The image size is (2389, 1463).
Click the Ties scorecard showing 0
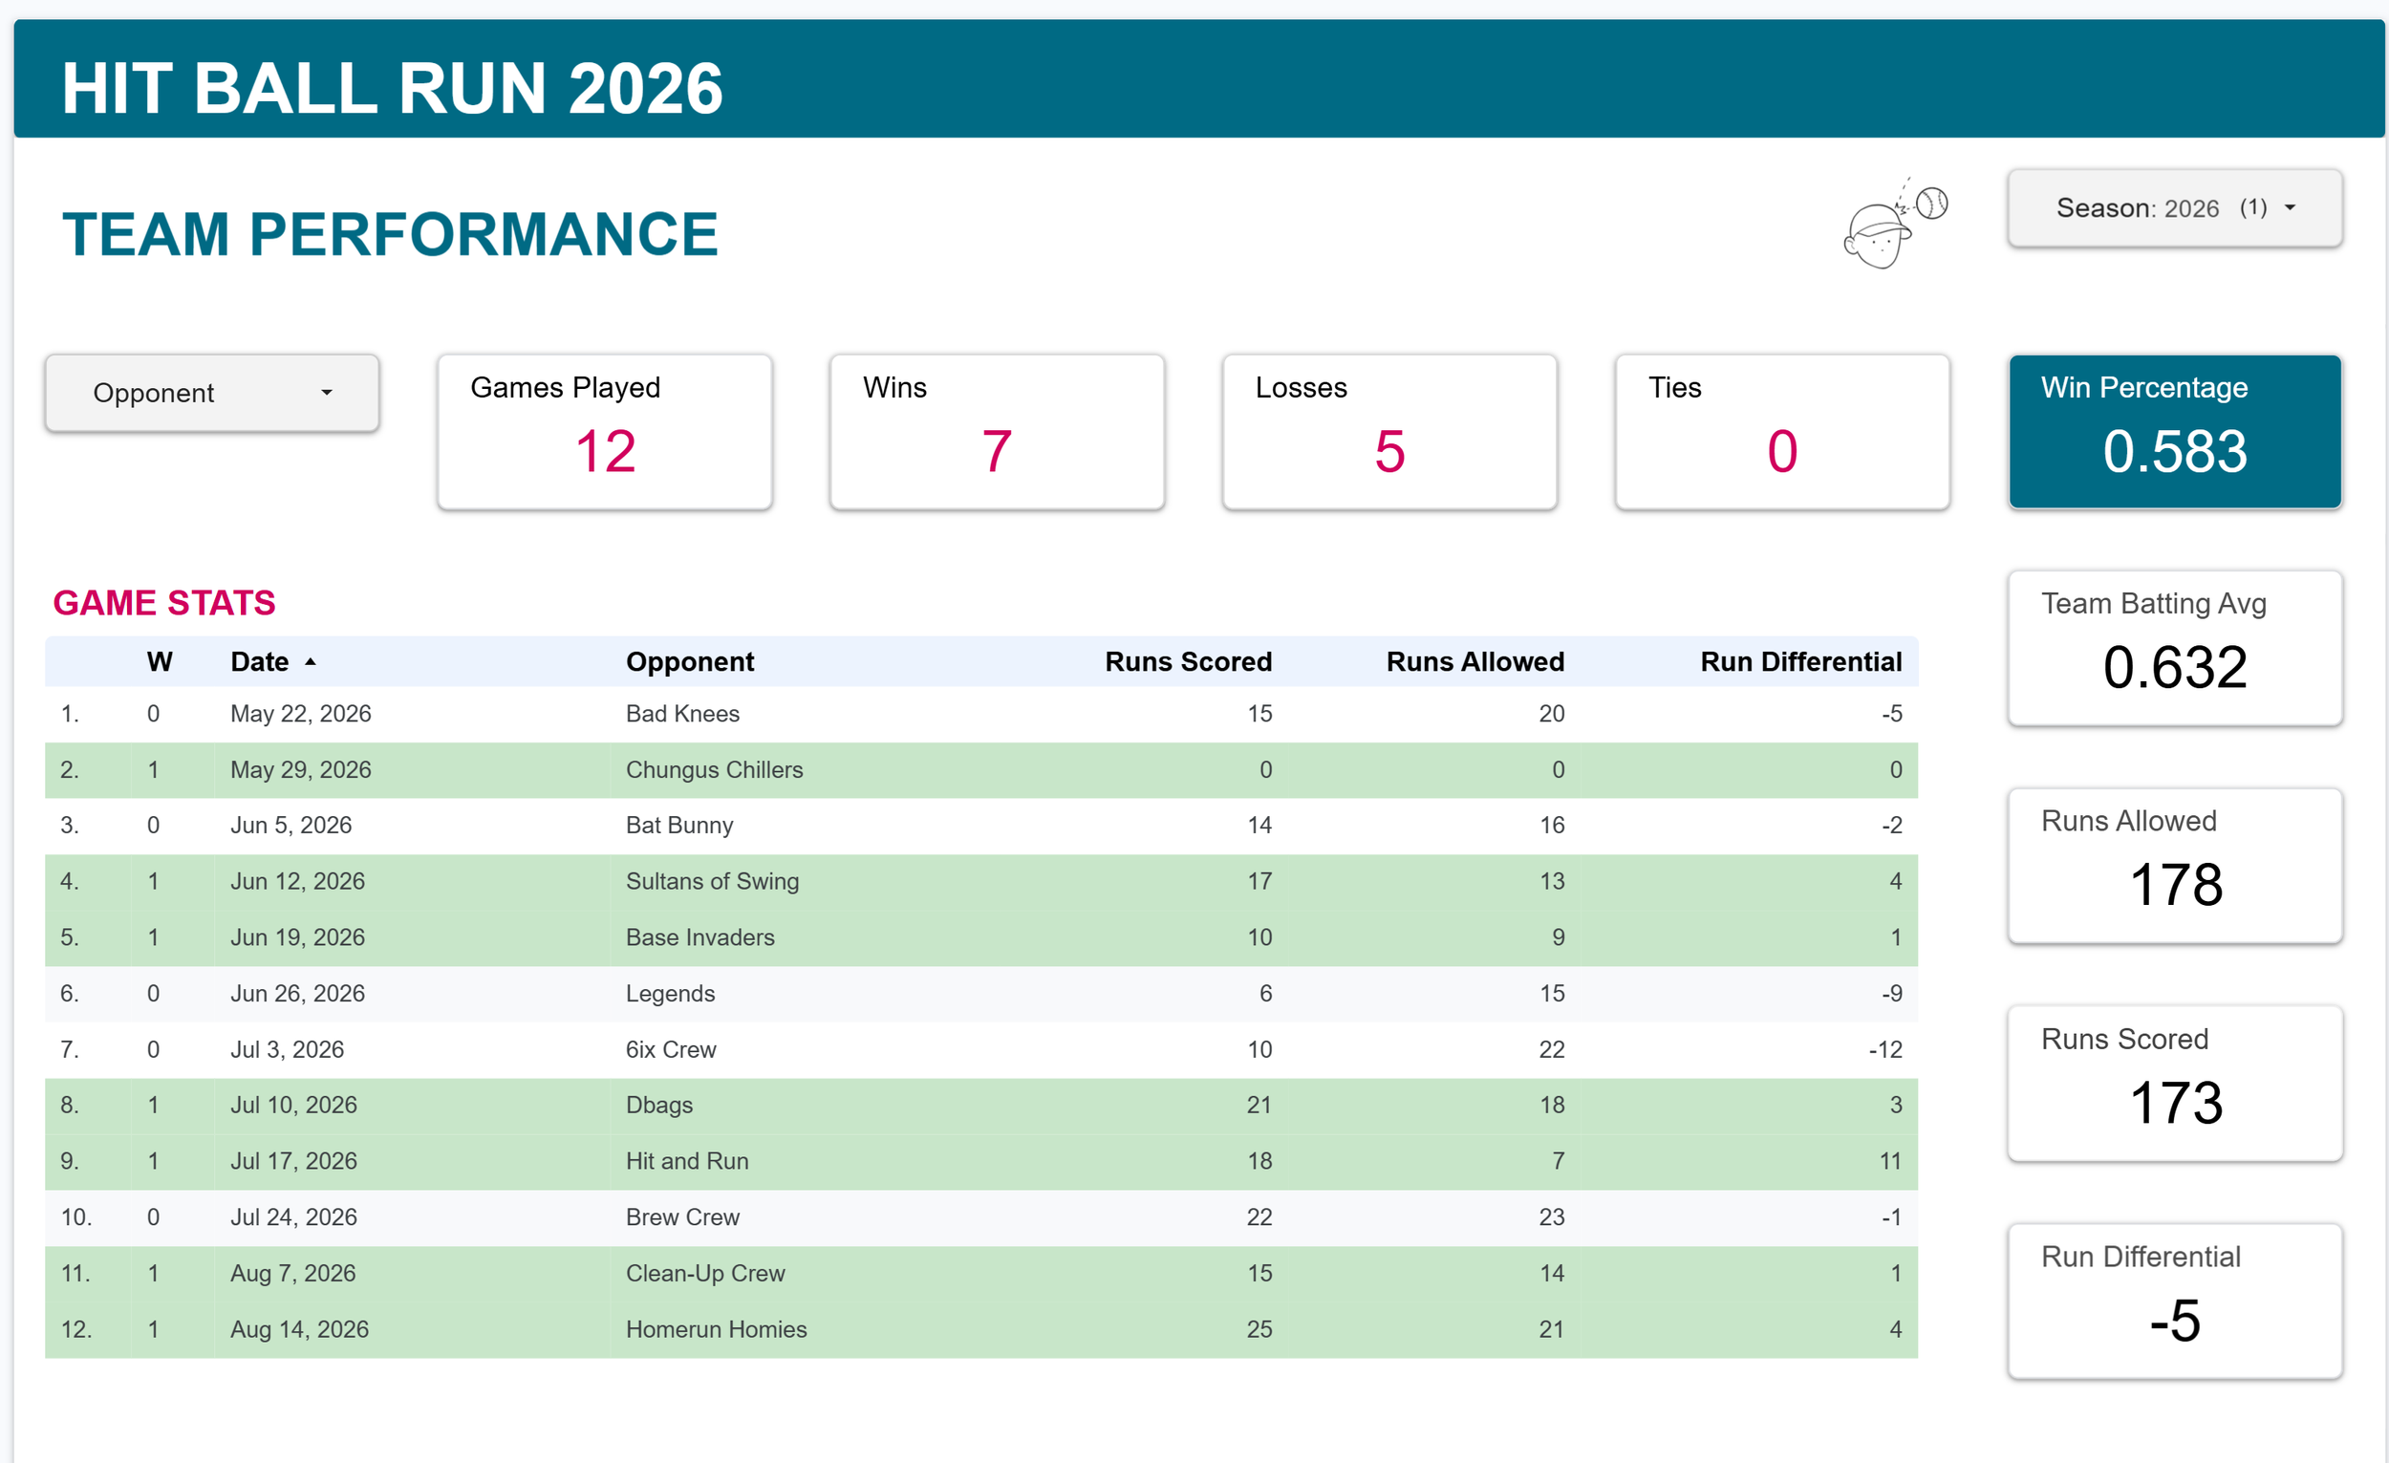click(x=1782, y=431)
